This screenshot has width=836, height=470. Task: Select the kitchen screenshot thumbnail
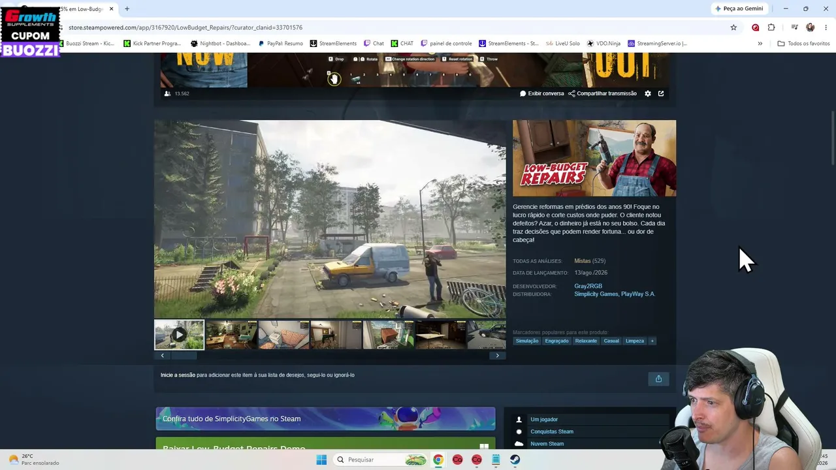tap(231, 335)
